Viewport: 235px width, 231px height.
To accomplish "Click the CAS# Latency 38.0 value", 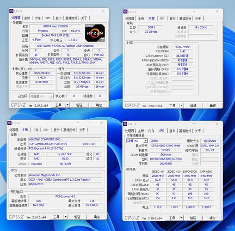I will 182,56.
